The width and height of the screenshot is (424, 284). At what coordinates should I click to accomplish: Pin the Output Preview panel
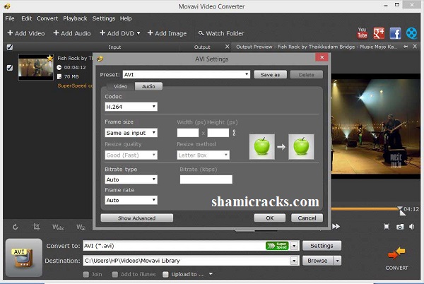click(406, 47)
